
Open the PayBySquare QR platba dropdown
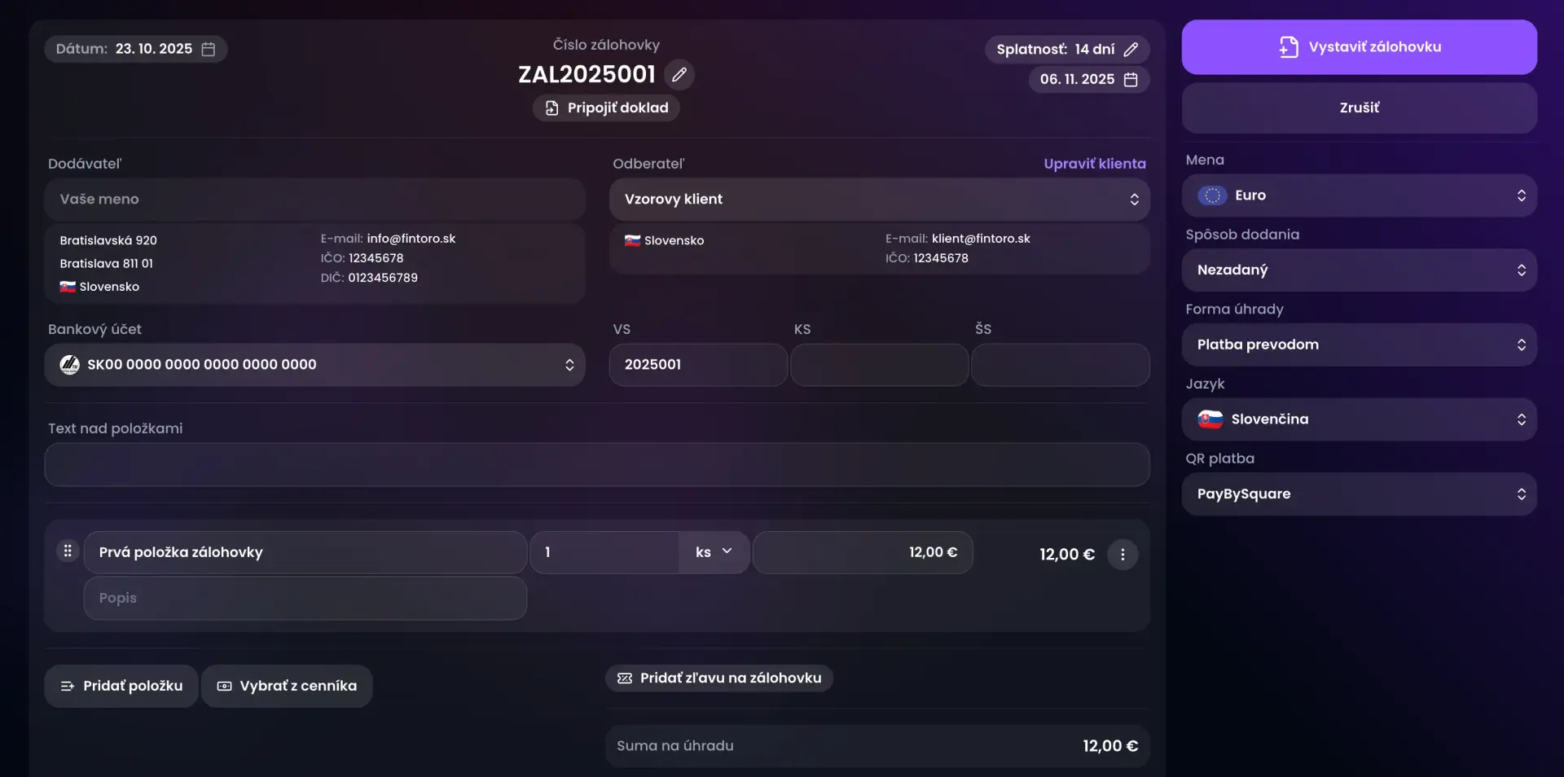(1359, 494)
